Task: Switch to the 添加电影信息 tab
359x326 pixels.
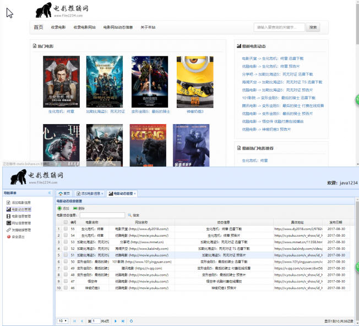Action: coord(90,194)
